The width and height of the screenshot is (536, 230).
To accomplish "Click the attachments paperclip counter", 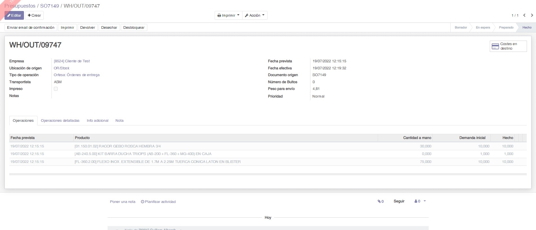I will 381,201.
